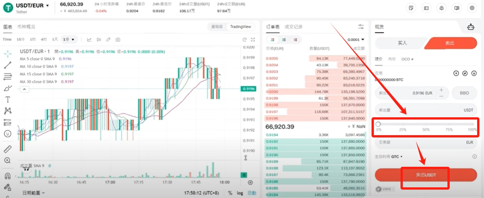This screenshot has height=198, width=484.
Task: Toggle log scale on chart
Action: click(240, 193)
